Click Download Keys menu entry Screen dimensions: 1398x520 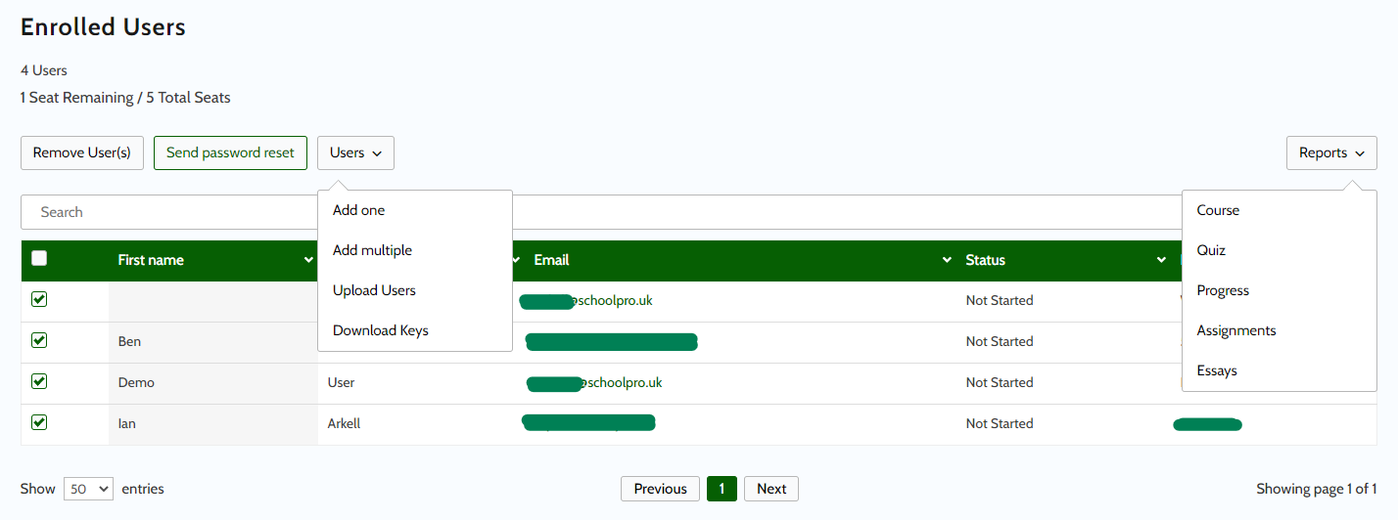tap(381, 330)
